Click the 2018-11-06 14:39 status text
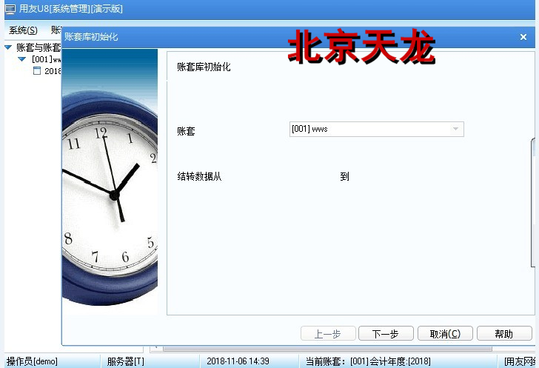Screen dimensions: 539x368 (x=238, y=361)
